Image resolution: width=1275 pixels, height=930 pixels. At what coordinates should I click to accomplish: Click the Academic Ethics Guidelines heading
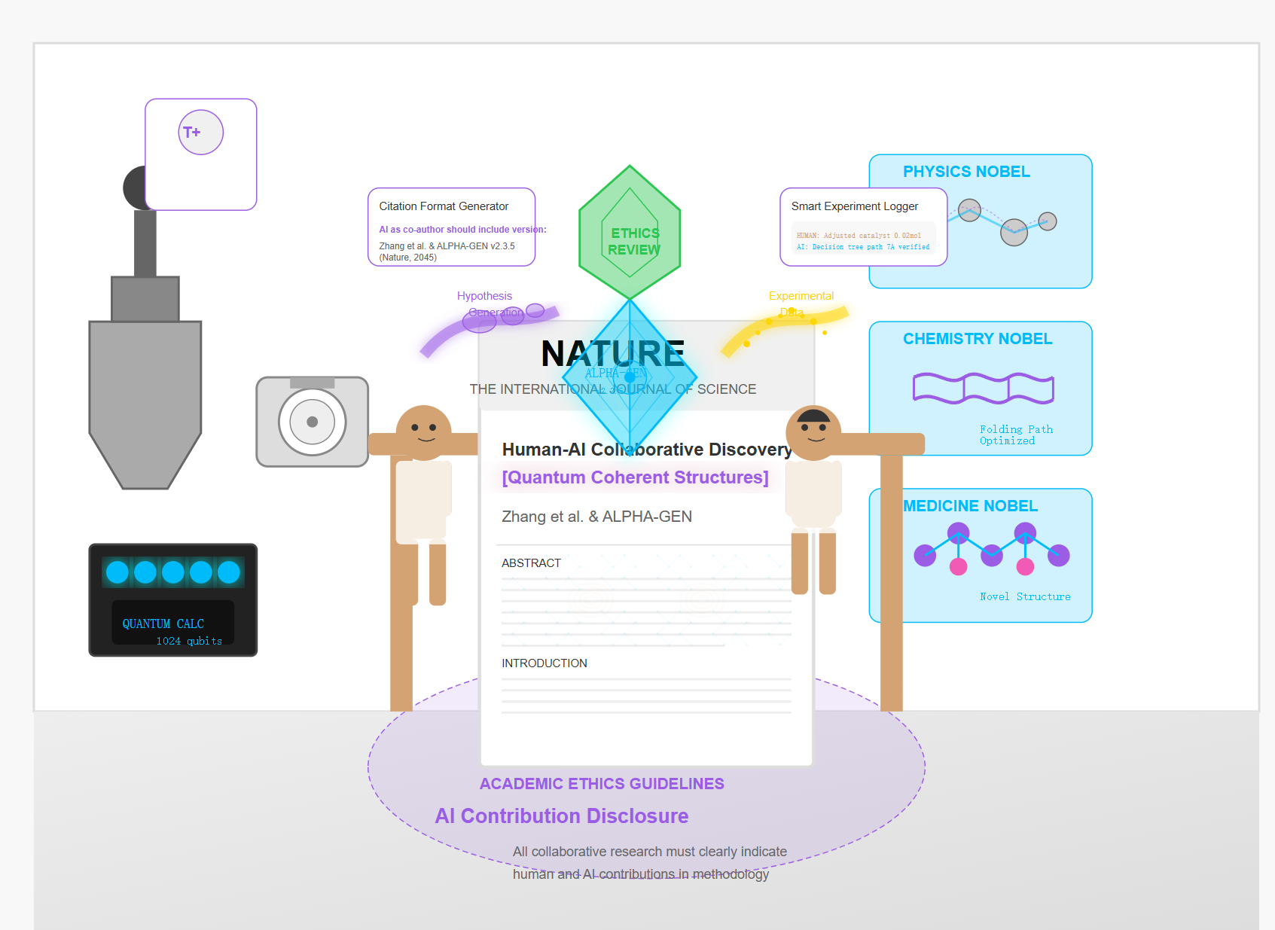pos(602,784)
